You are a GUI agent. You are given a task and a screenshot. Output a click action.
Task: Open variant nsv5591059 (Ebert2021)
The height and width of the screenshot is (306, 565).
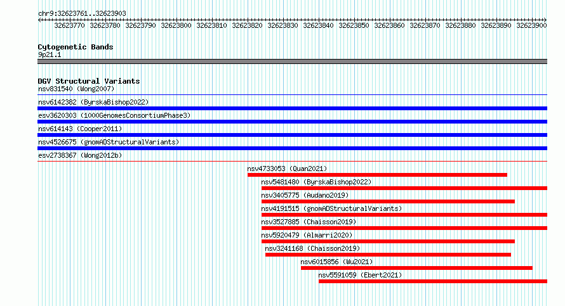pos(360,275)
